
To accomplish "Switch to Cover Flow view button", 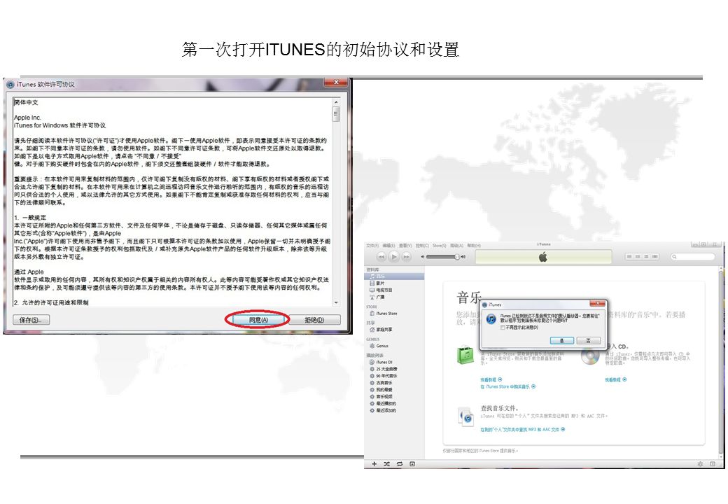I will (655, 257).
